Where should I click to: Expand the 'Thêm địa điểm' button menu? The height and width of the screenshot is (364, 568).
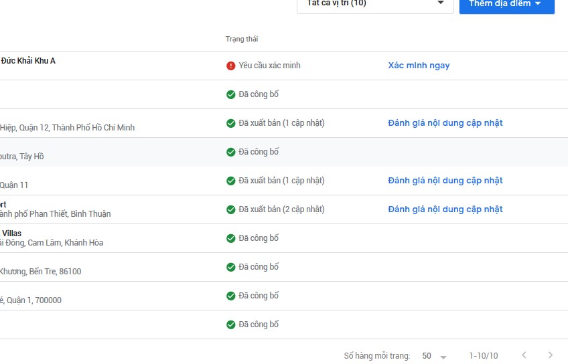507,4
